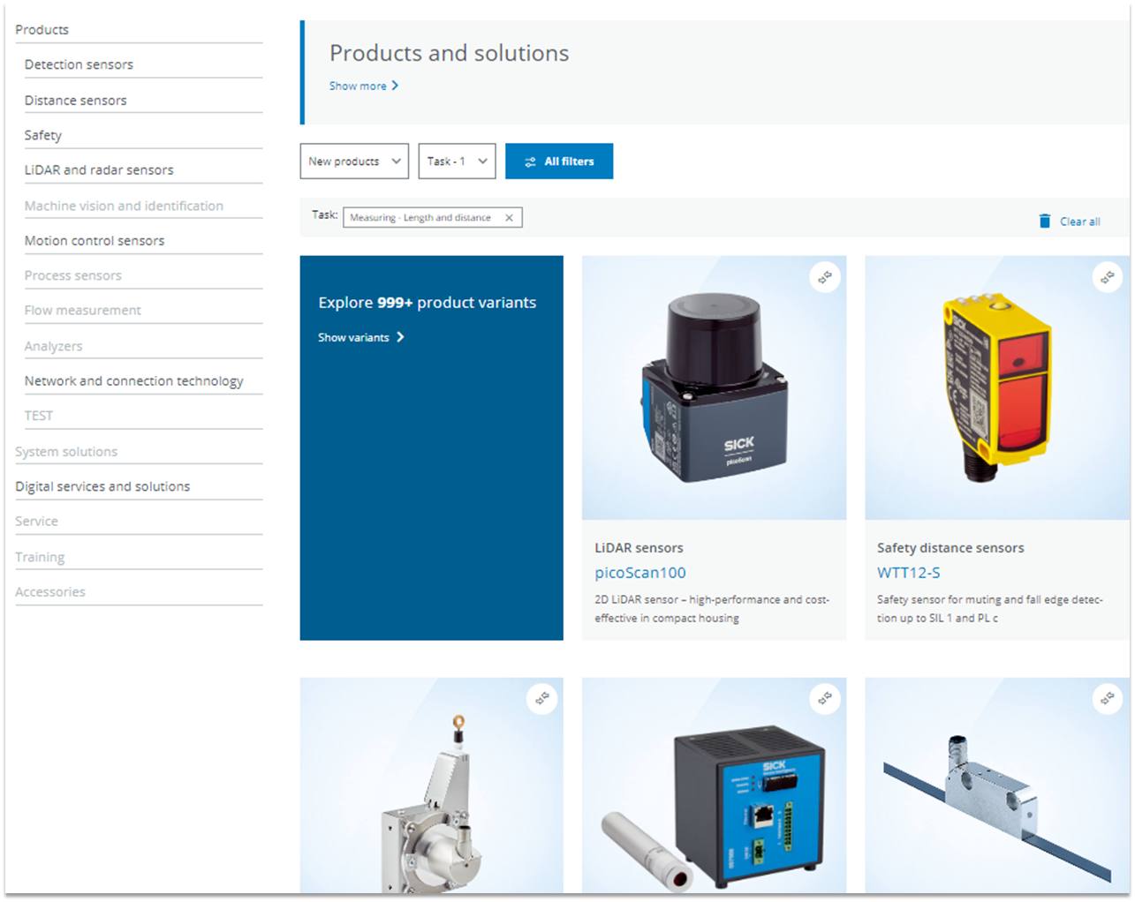Select Detection sensors category
Screen dimensions: 1135x902
click(79, 64)
